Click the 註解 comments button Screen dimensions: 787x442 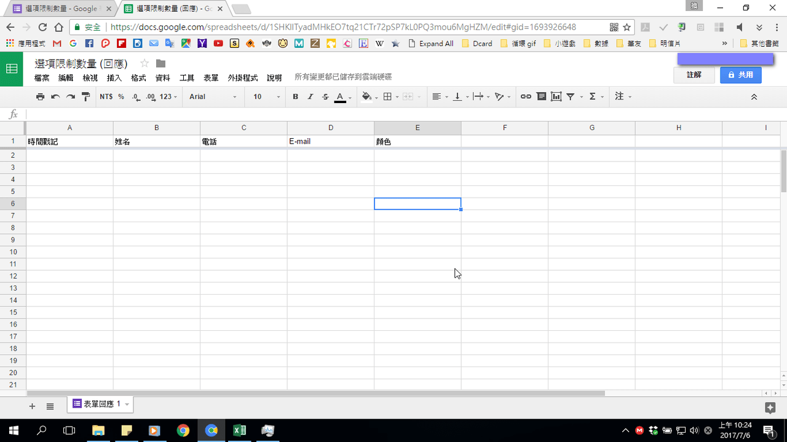click(694, 75)
